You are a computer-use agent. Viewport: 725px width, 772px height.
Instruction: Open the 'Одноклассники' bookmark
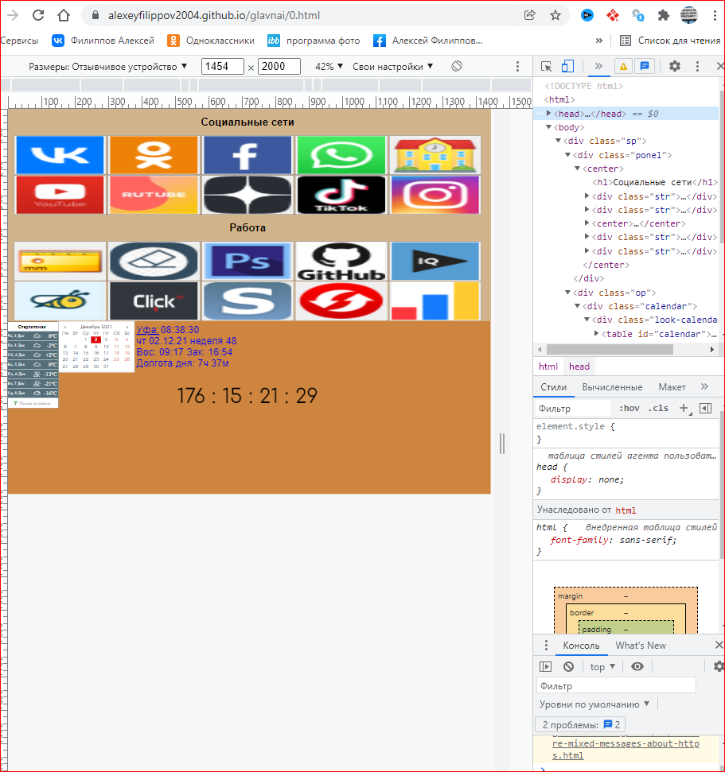tap(211, 41)
